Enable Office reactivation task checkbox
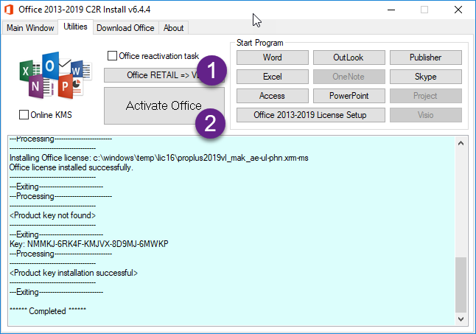The image size is (476, 334). click(x=112, y=56)
